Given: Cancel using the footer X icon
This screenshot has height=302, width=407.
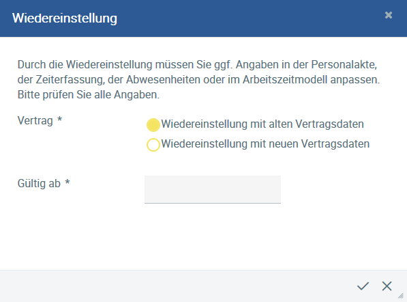Looking at the screenshot, I should 387,286.
